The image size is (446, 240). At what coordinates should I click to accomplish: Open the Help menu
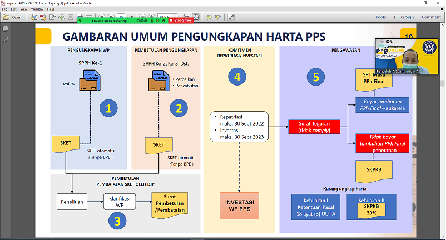[51, 9]
